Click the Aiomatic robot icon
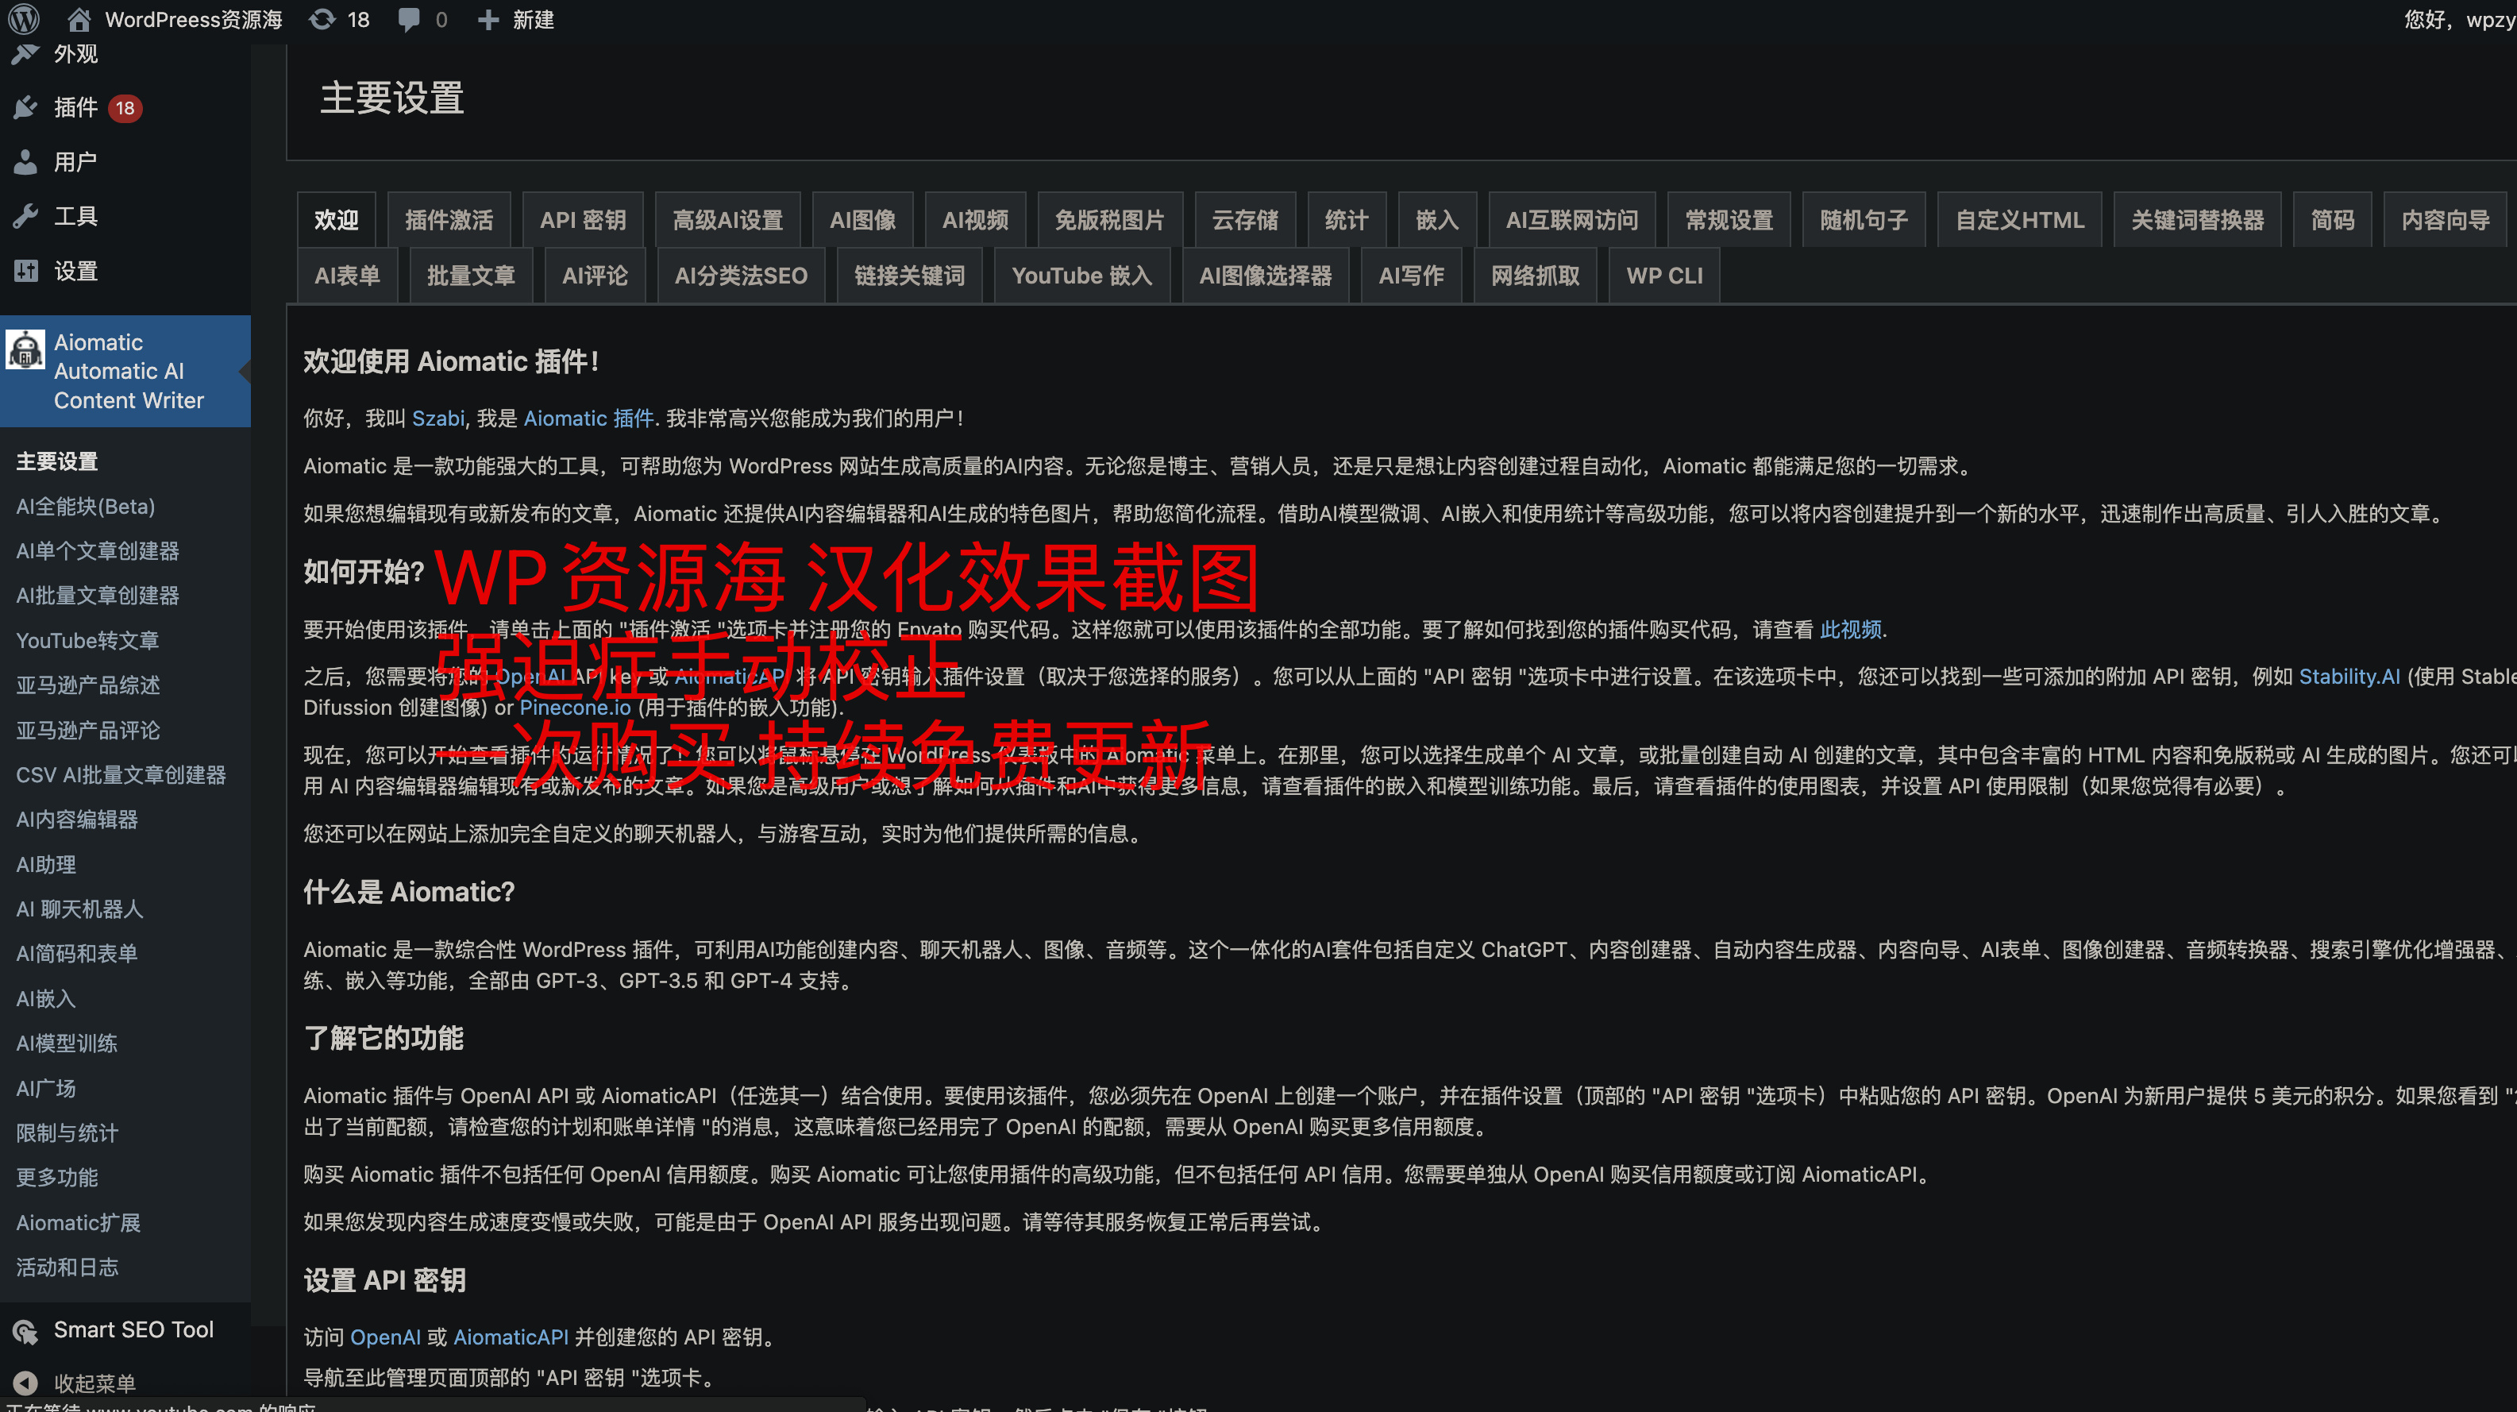The height and width of the screenshot is (1412, 2517). pos(25,349)
